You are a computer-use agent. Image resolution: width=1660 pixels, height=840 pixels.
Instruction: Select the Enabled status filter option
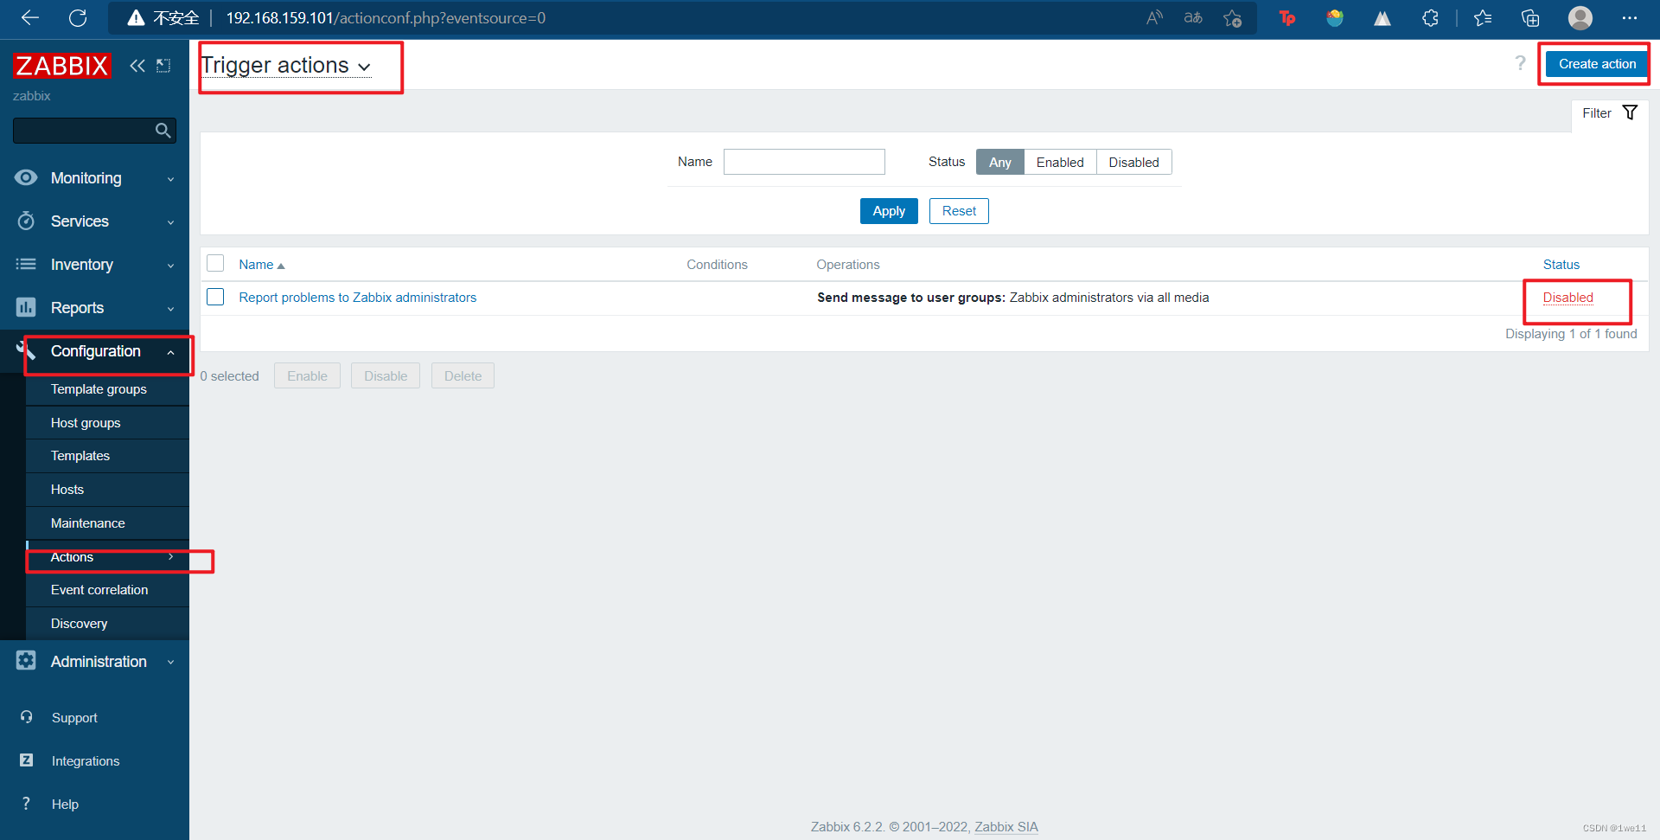[1060, 162]
